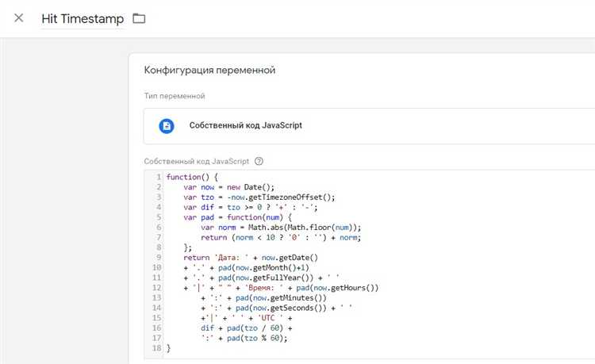The width and height of the screenshot is (595, 364).
Task: Click line number 18 in gutter
Action: [157, 347]
